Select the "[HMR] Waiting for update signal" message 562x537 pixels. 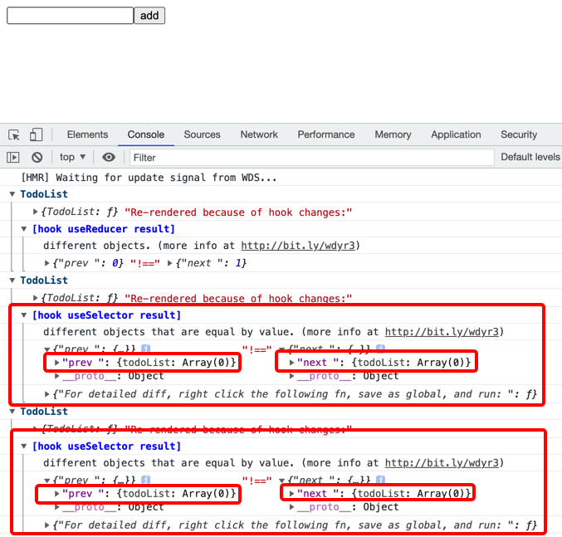pos(149,178)
